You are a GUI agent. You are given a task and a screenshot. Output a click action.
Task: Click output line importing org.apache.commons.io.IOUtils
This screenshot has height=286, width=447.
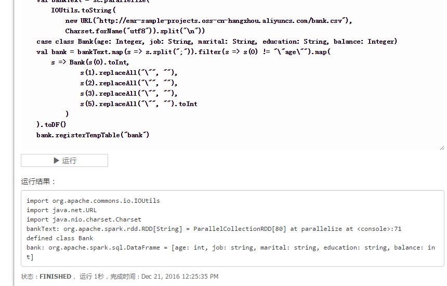coord(93,201)
